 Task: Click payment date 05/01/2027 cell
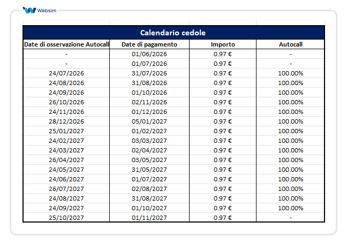tap(149, 121)
